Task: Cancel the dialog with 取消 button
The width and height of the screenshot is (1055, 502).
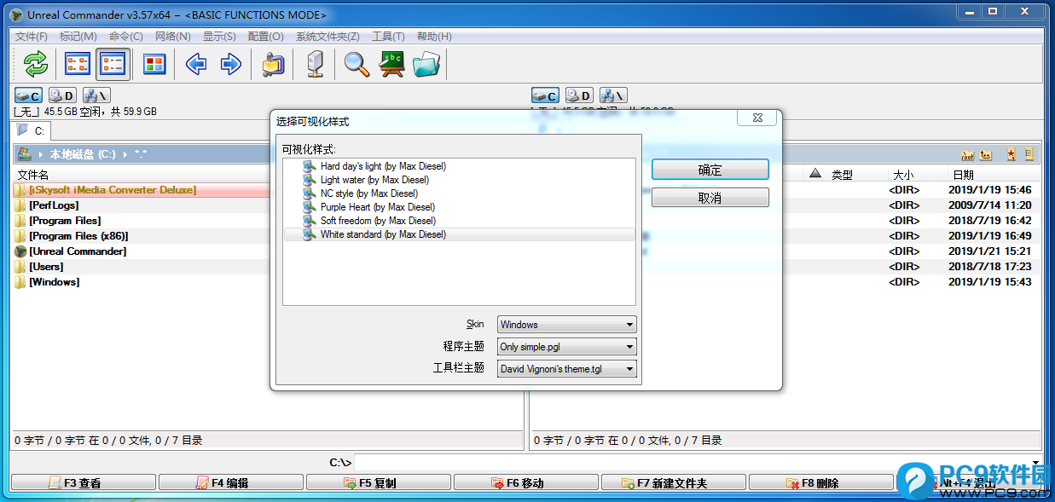Action: (710, 198)
